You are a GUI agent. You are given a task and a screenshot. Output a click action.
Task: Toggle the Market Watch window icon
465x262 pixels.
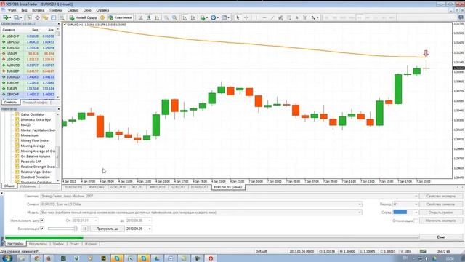click(x=29, y=17)
